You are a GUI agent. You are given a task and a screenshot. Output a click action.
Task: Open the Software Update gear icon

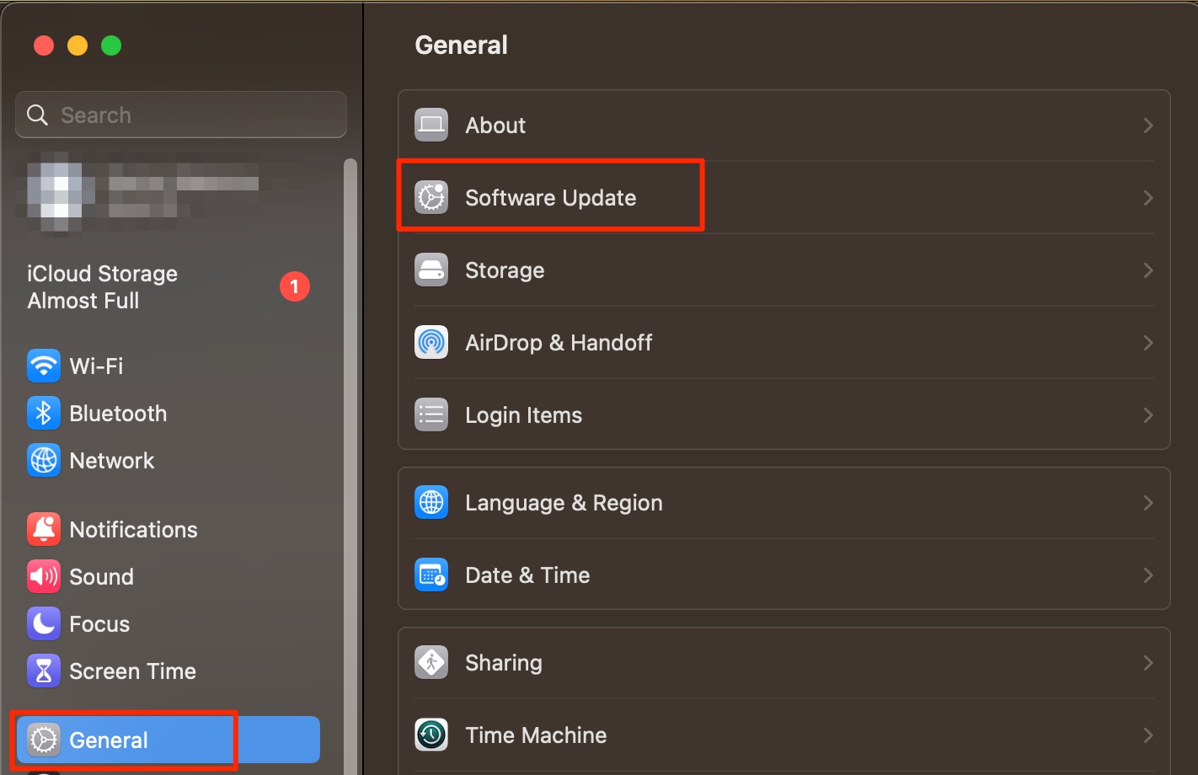coord(431,197)
